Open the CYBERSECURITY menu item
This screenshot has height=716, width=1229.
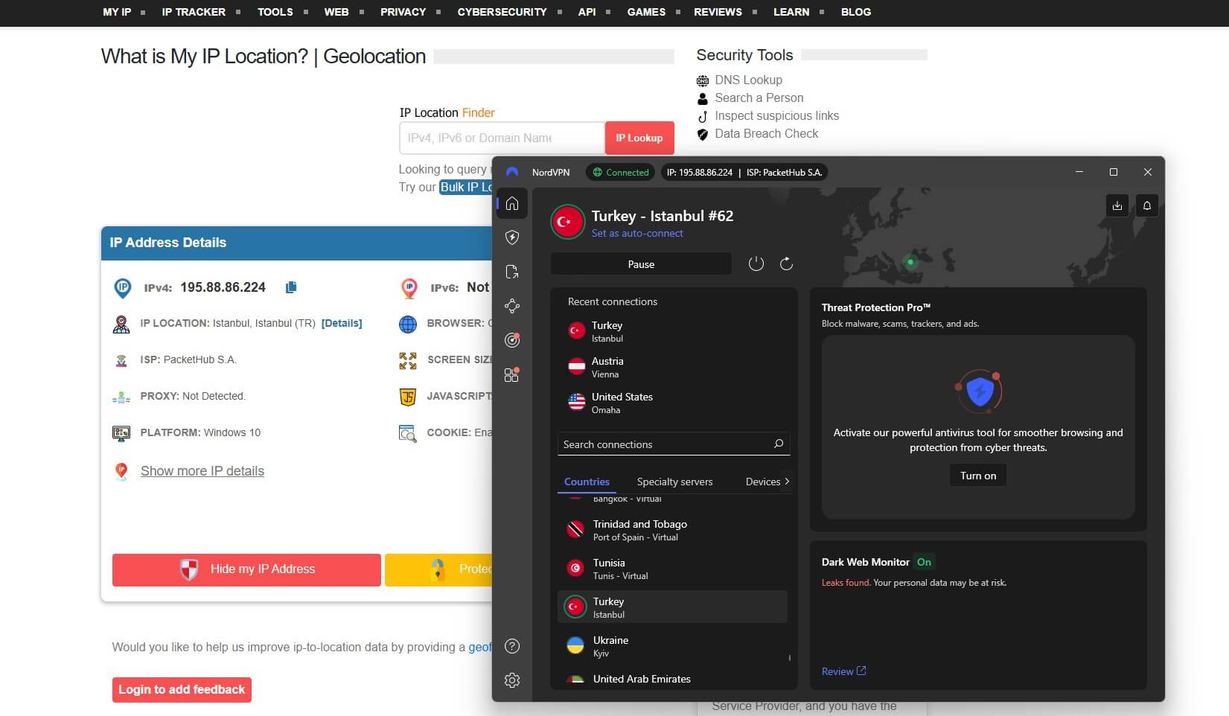point(502,11)
